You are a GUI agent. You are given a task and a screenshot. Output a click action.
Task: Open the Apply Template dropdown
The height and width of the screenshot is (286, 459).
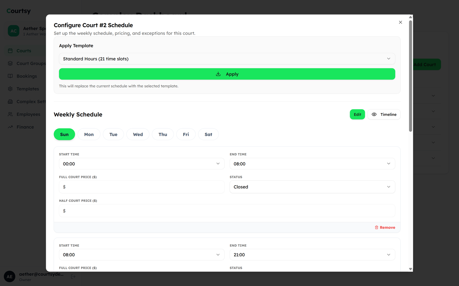[x=227, y=59]
